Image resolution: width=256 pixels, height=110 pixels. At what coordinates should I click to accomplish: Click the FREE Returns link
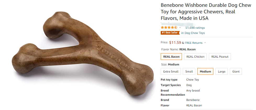coord(194,43)
